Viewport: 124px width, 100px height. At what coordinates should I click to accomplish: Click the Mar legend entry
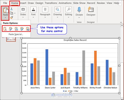tap(76, 91)
